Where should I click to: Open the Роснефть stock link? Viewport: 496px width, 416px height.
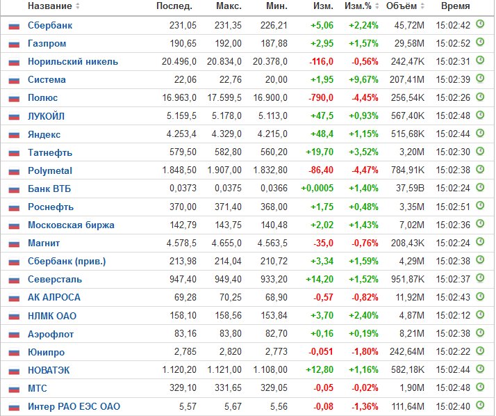[51, 207]
